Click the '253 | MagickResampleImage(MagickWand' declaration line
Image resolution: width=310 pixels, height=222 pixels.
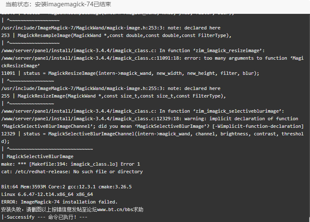click(x=116, y=36)
